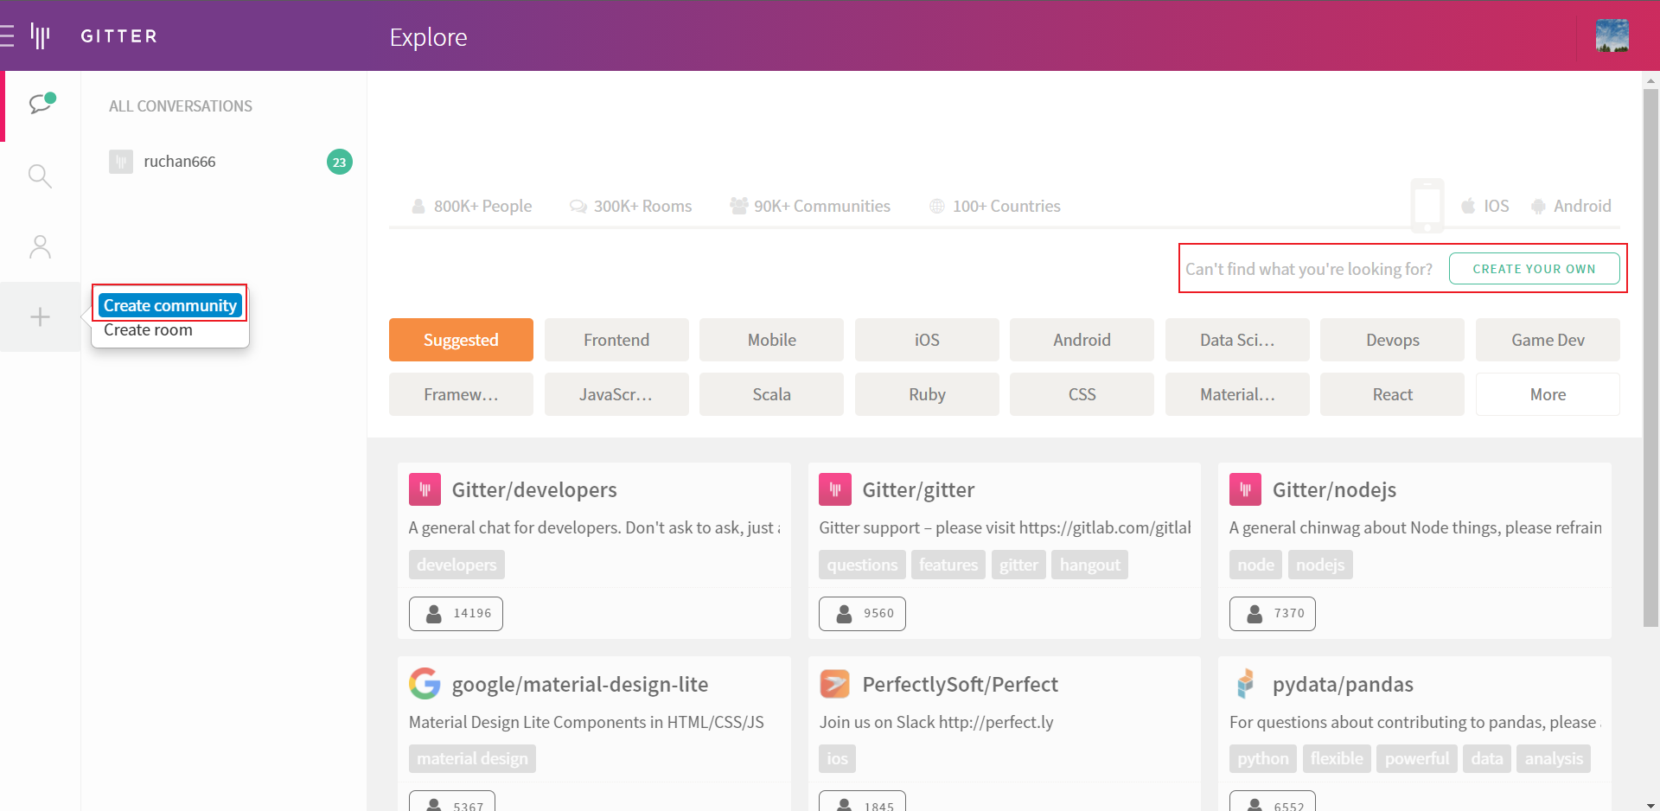The image size is (1660, 811).
Task: Click the Gitter/developers room avatar
Action: tap(425, 489)
